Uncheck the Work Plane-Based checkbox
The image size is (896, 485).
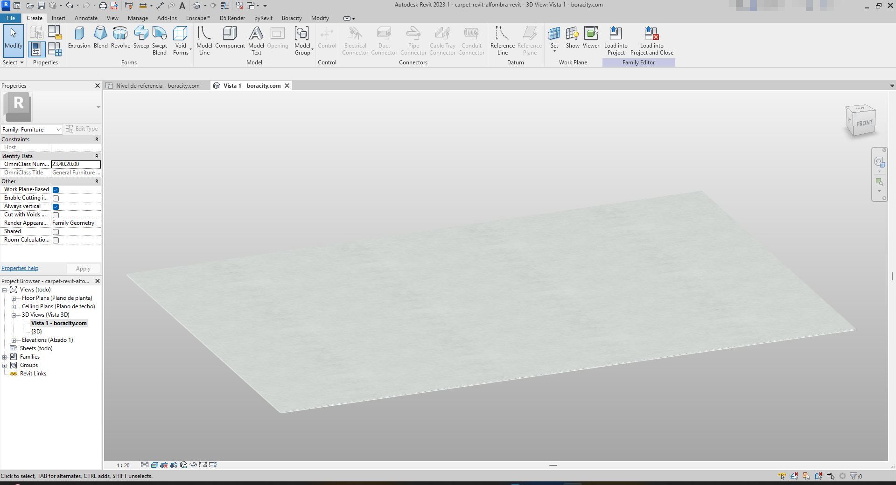[x=56, y=190]
